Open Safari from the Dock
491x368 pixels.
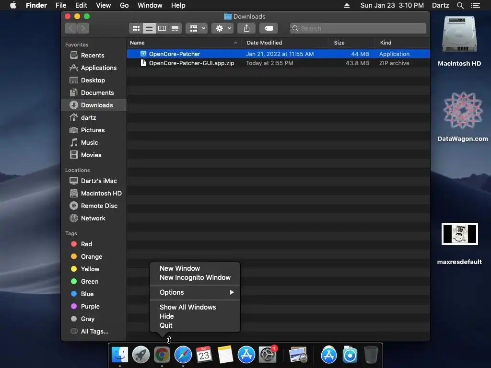183,355
